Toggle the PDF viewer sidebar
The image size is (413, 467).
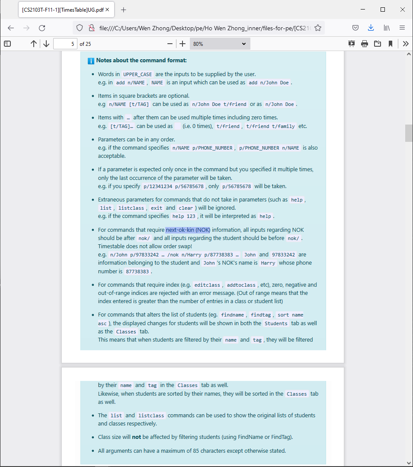[x=7, y=44]
